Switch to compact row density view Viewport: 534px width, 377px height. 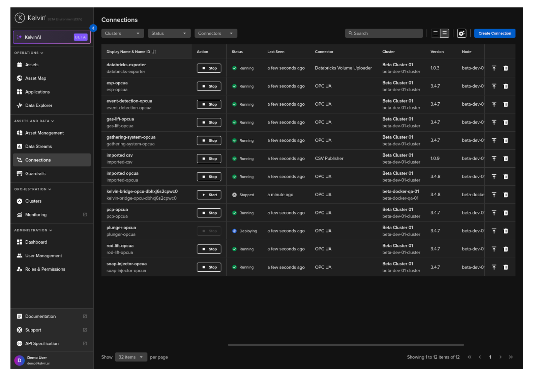click(435, 33)
